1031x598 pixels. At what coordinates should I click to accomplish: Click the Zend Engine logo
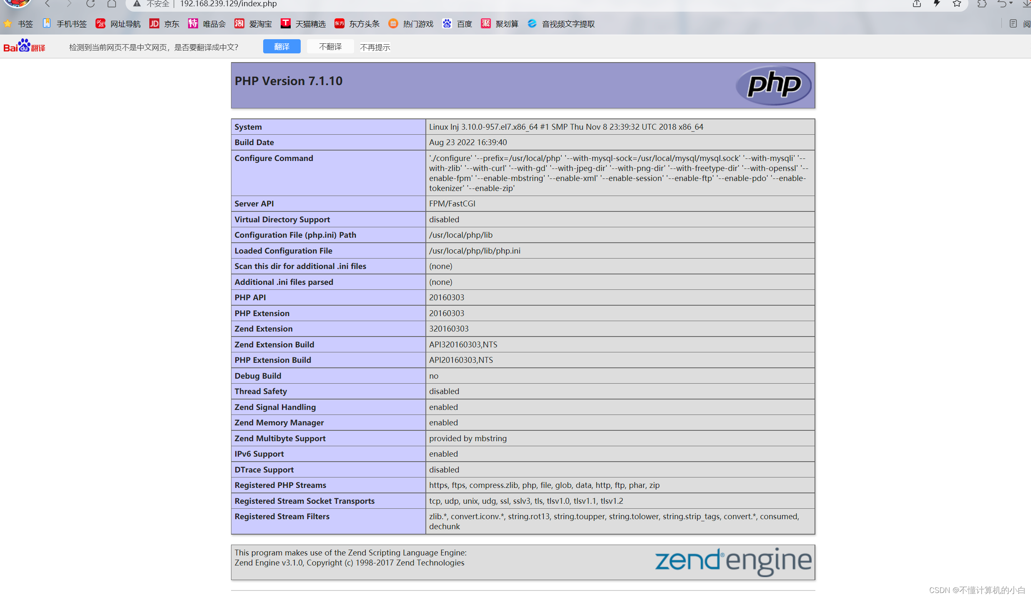click(733, 561)
